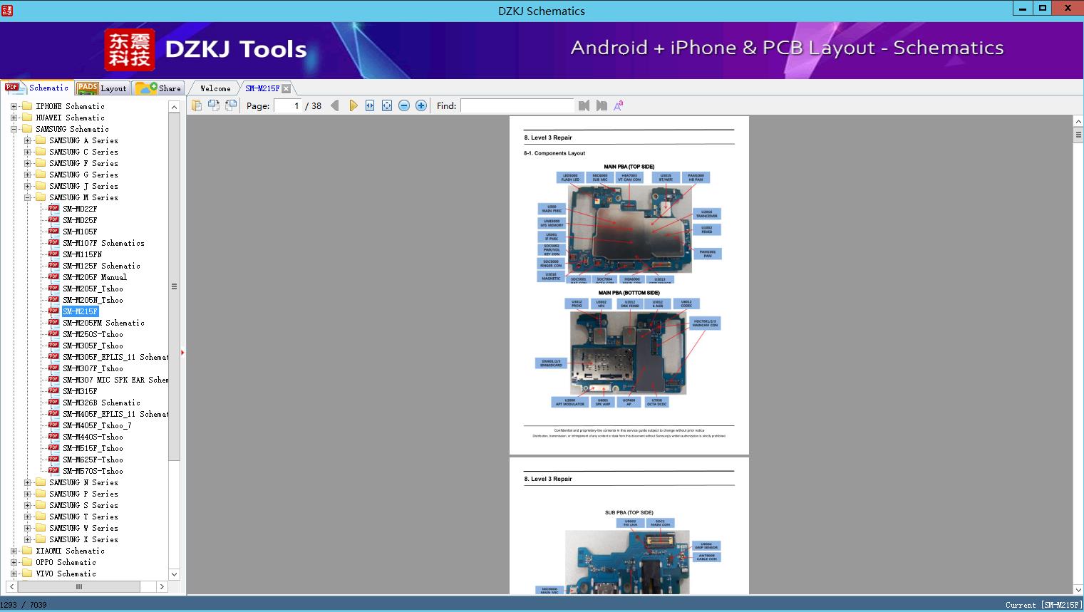
Task: Select VIVO Schematic folder
Action: (66, 574)
